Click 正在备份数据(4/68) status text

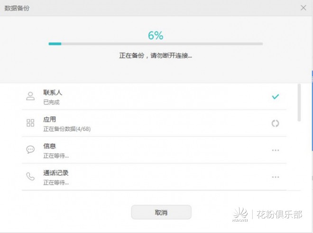coord(67,129)
